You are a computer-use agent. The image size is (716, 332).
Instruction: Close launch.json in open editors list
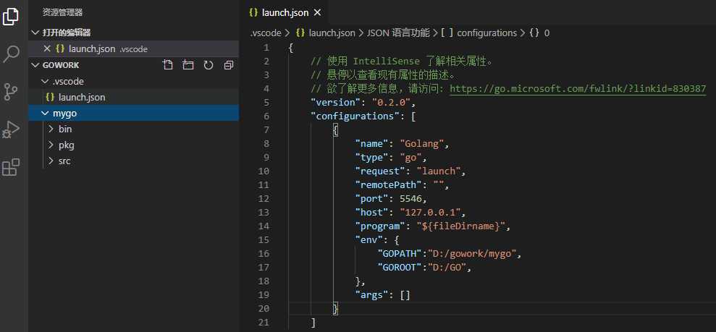[46, 48]
